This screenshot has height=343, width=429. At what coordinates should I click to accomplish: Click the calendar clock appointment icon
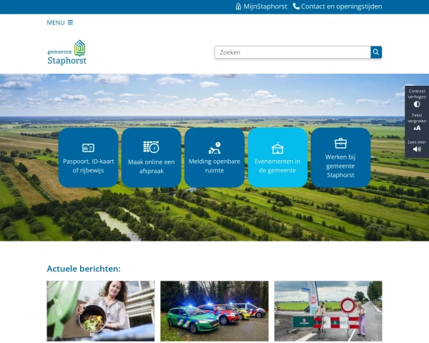coord(152,147)
